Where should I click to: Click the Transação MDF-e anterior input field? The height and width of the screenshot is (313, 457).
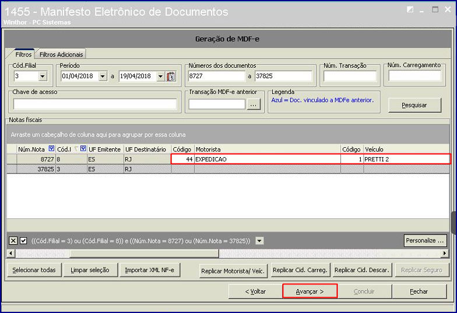point(217,104)
